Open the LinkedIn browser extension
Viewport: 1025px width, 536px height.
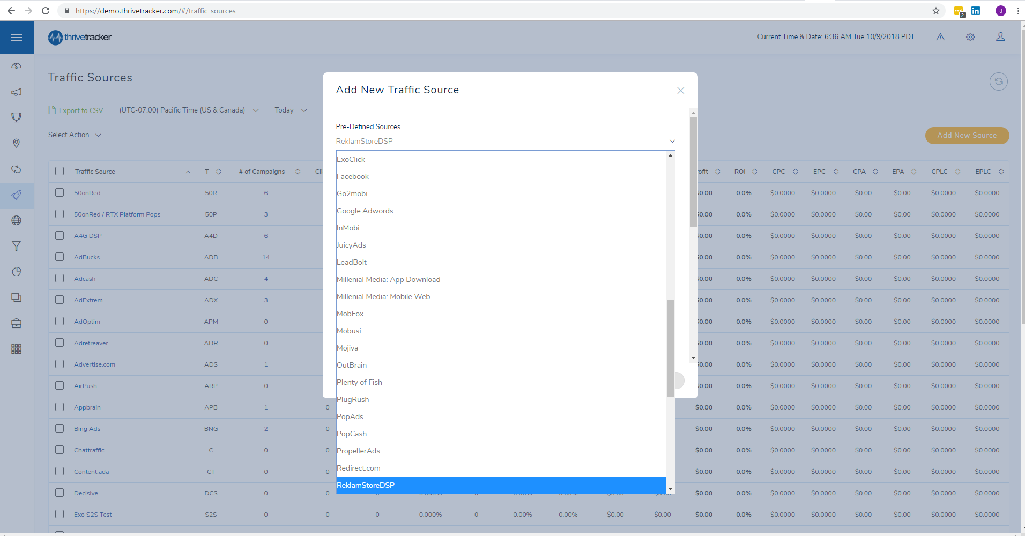coord(976,11)
